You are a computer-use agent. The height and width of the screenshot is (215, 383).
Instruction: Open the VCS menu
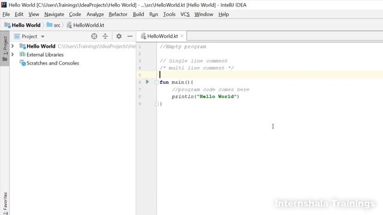click(185, 14)
